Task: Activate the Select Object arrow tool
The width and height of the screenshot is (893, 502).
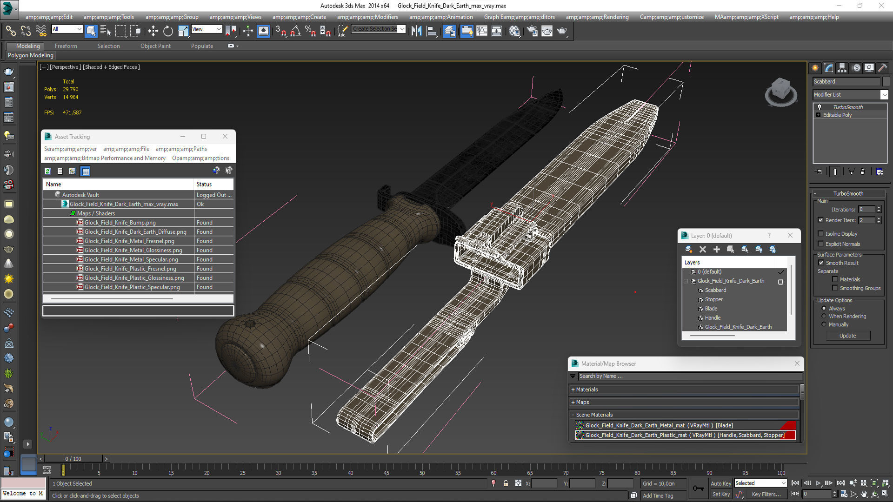Action: click(91, 31)
